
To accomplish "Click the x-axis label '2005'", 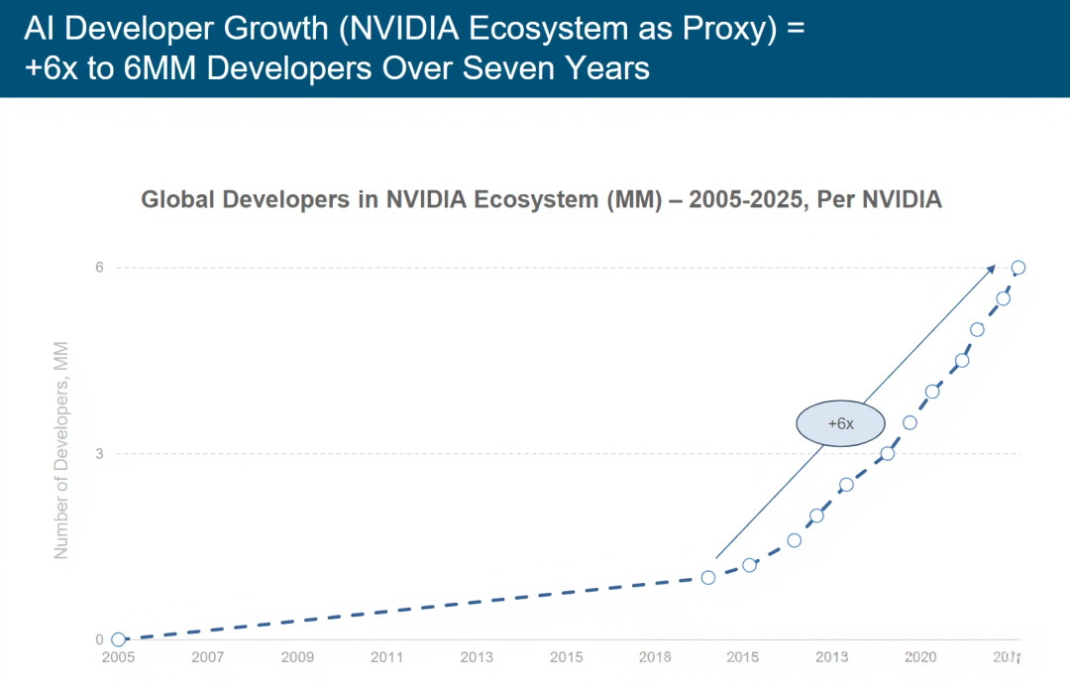I will point(118,657).
